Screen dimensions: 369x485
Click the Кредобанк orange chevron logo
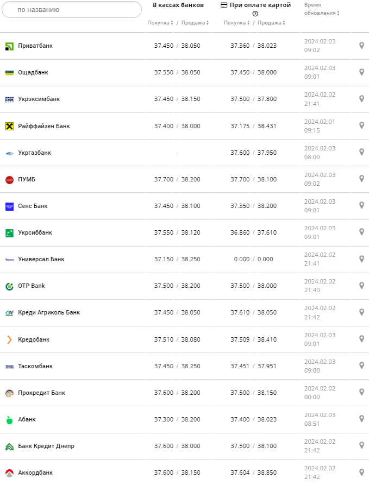click(9, 339)
